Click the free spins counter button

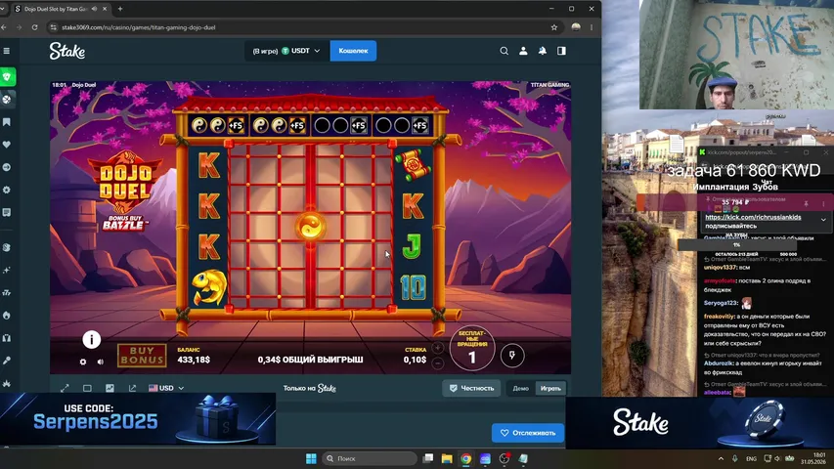pyautogui.click(x=472, y=349)
